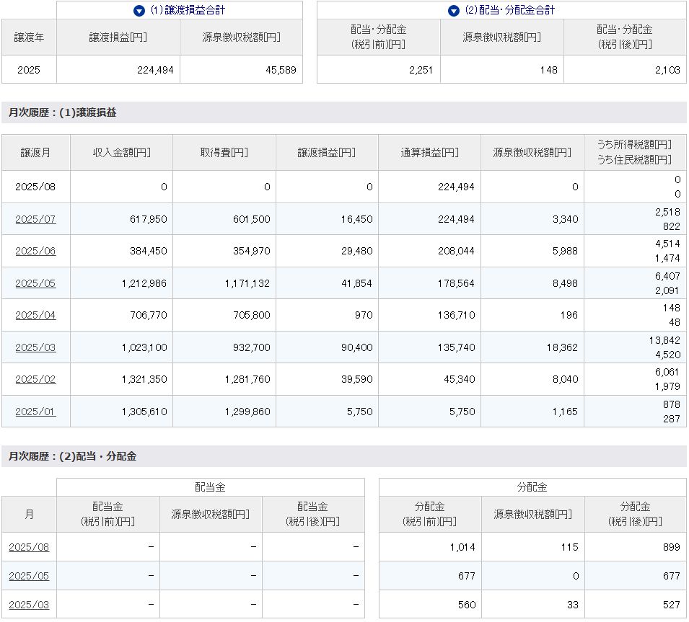
Task: Click 2025/05 in the 譲渡損益 monthly table
Action: [35, 283]
